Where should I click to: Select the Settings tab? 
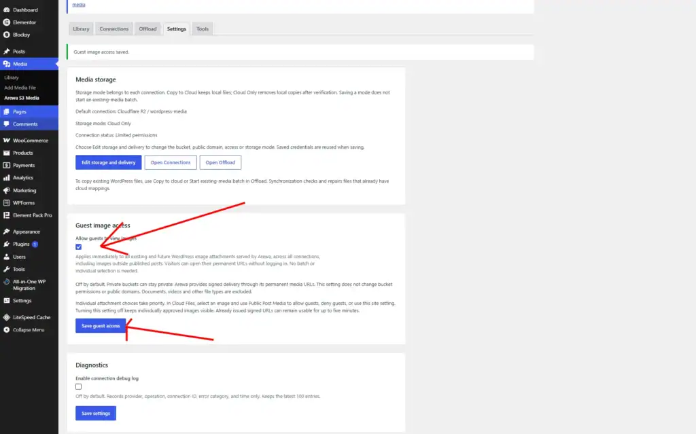point(177,29)
